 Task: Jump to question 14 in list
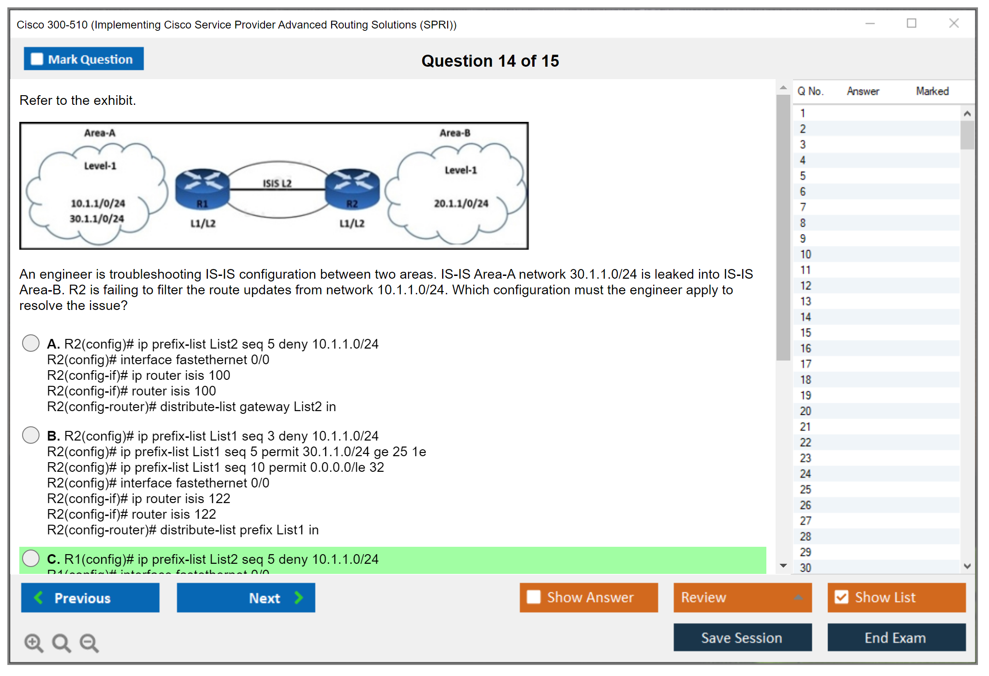pos(805,317)
